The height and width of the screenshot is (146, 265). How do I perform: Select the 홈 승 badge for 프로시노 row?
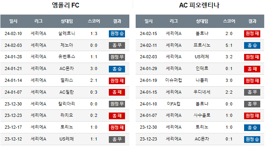tap(252, 45)
